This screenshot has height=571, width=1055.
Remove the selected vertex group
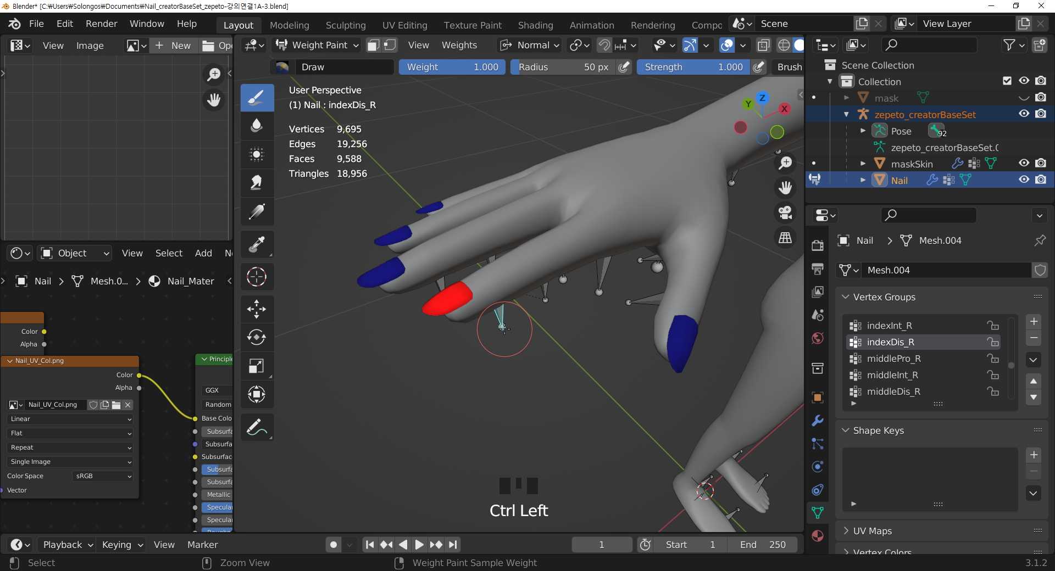pos(1034,338)
